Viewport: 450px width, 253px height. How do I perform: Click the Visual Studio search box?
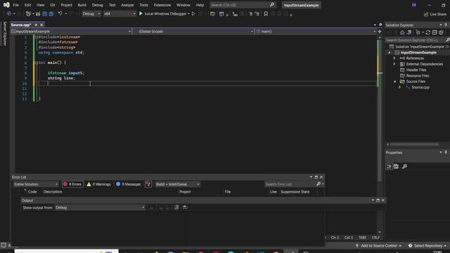click(x=242, y=5)
